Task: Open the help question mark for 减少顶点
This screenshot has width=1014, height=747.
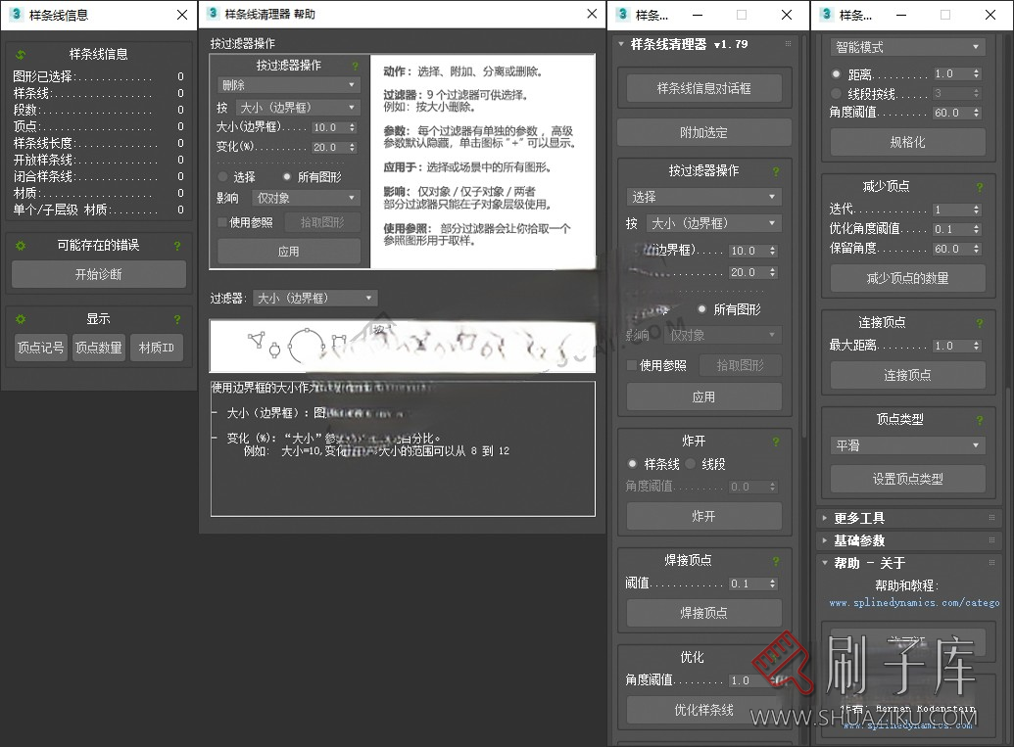Action: (979, 186)
